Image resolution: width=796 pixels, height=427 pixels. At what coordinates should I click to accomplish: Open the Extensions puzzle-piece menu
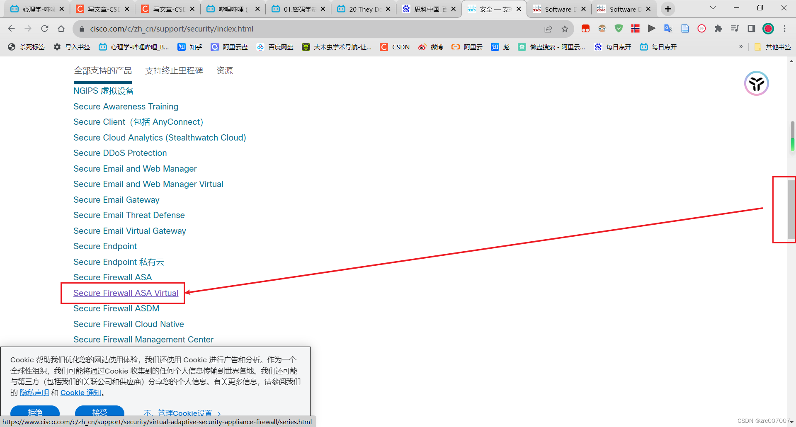click(718, 29)
